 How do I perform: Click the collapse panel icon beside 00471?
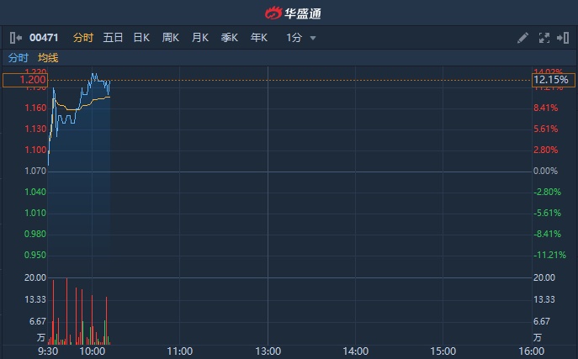tap(16, 37)
